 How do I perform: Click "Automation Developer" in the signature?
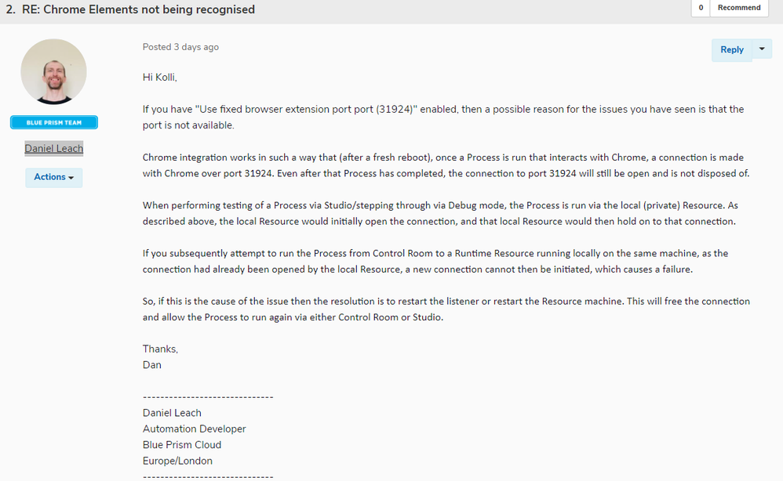click(194, 429)
